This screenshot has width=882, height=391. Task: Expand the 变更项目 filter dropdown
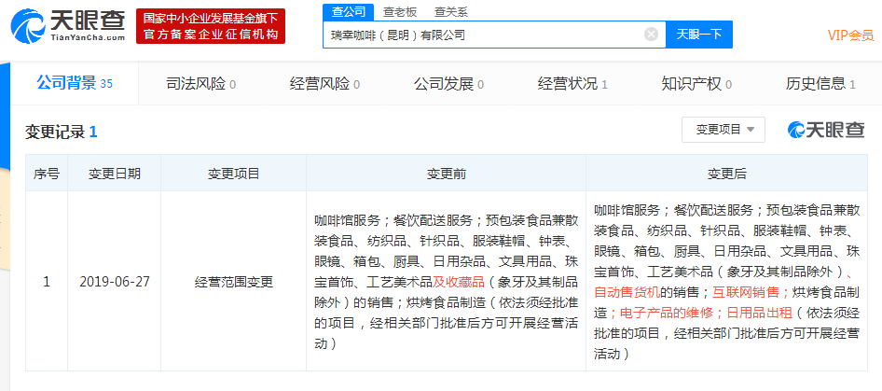click(724, 130)
